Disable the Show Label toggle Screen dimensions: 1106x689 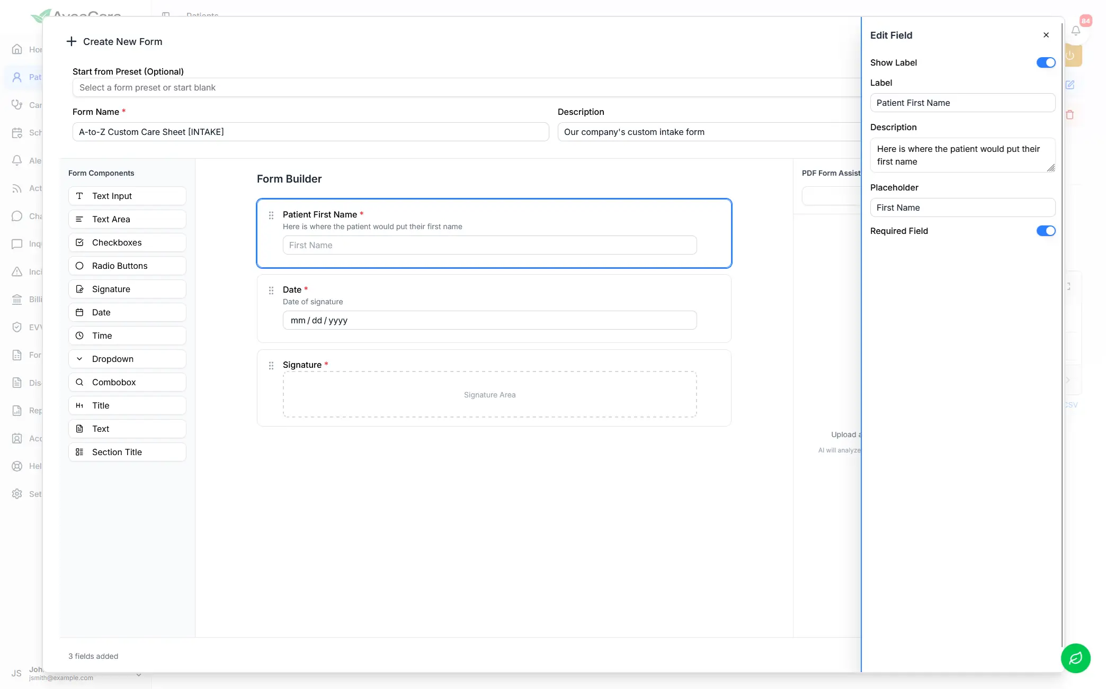1045,62
